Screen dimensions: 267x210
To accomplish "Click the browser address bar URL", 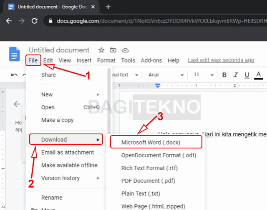I will click(161, 21).
